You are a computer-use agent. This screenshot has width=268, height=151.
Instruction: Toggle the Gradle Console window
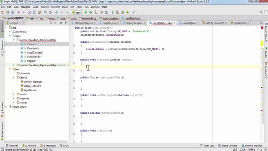(x=227, y=146)
